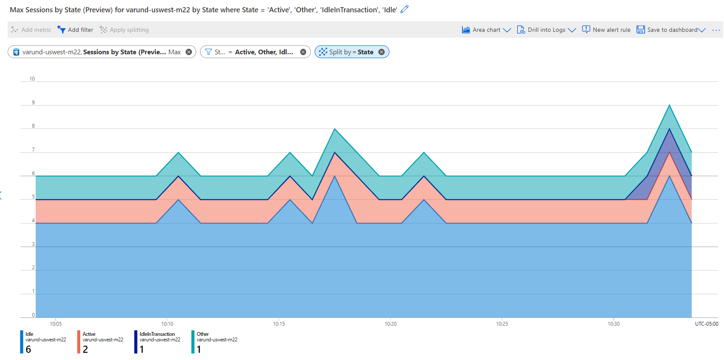Click the pencil icon to edit chart title
This screenshot has width=724, height=360.
[x=405, y=9]
